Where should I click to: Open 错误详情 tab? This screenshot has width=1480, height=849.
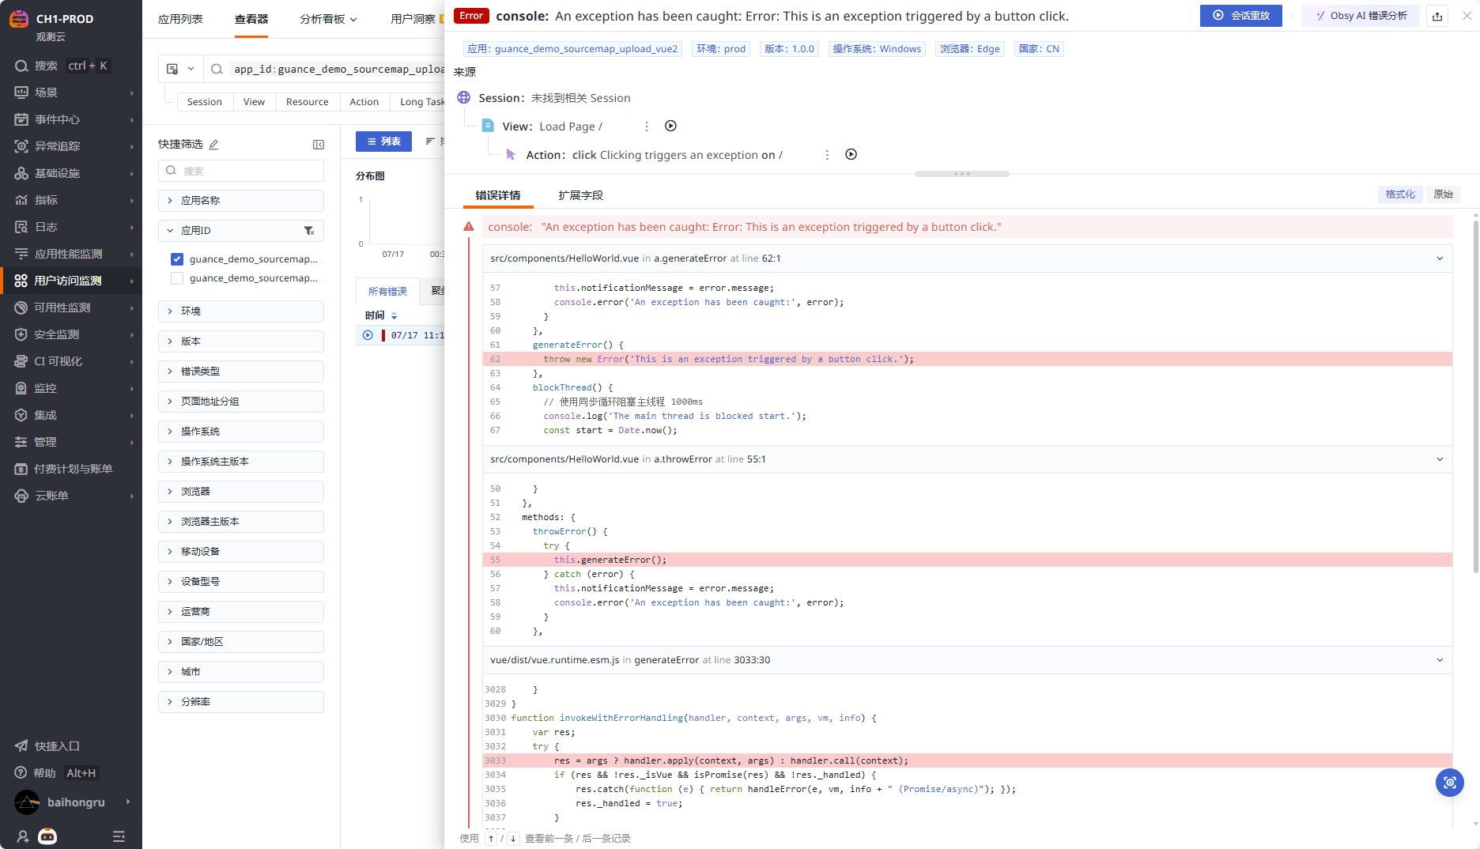pos(498,195)
